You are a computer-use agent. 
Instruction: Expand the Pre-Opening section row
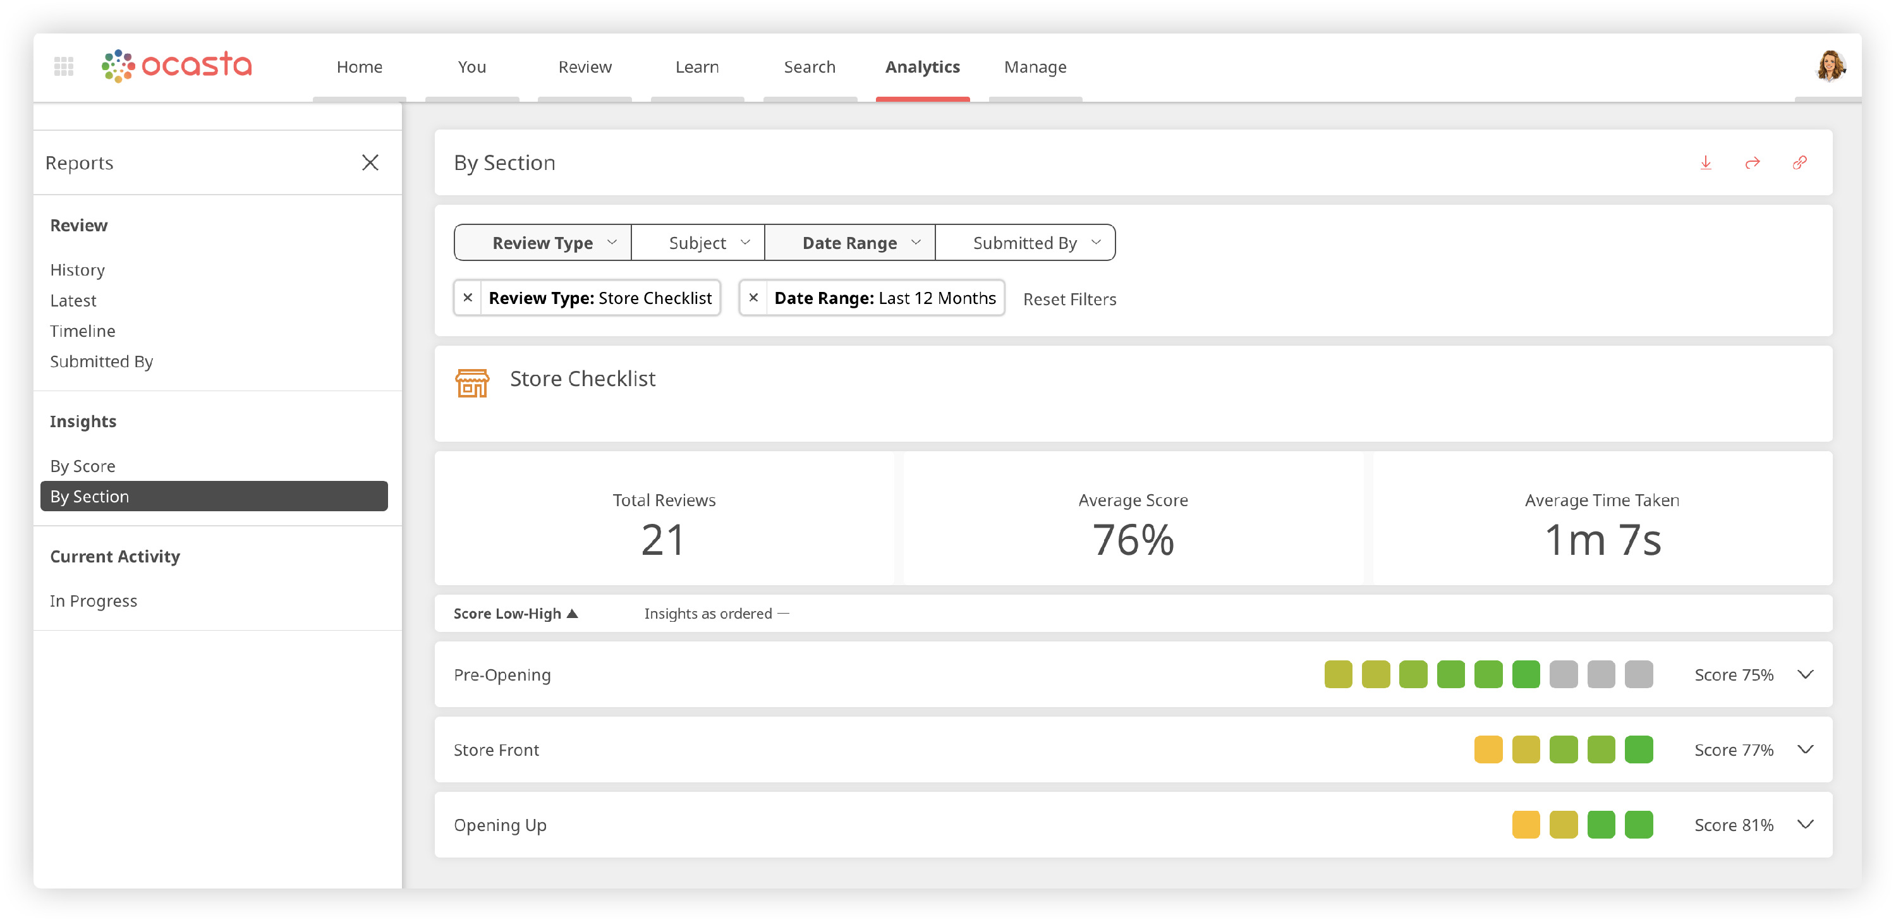tap(1805, 675)
